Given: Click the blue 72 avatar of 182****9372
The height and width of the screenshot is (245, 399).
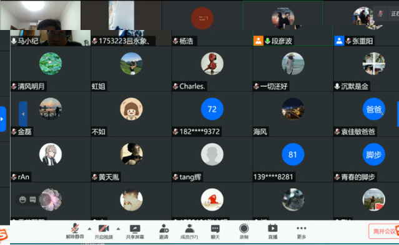Looking at the screenshot, I should click(212, 109).
